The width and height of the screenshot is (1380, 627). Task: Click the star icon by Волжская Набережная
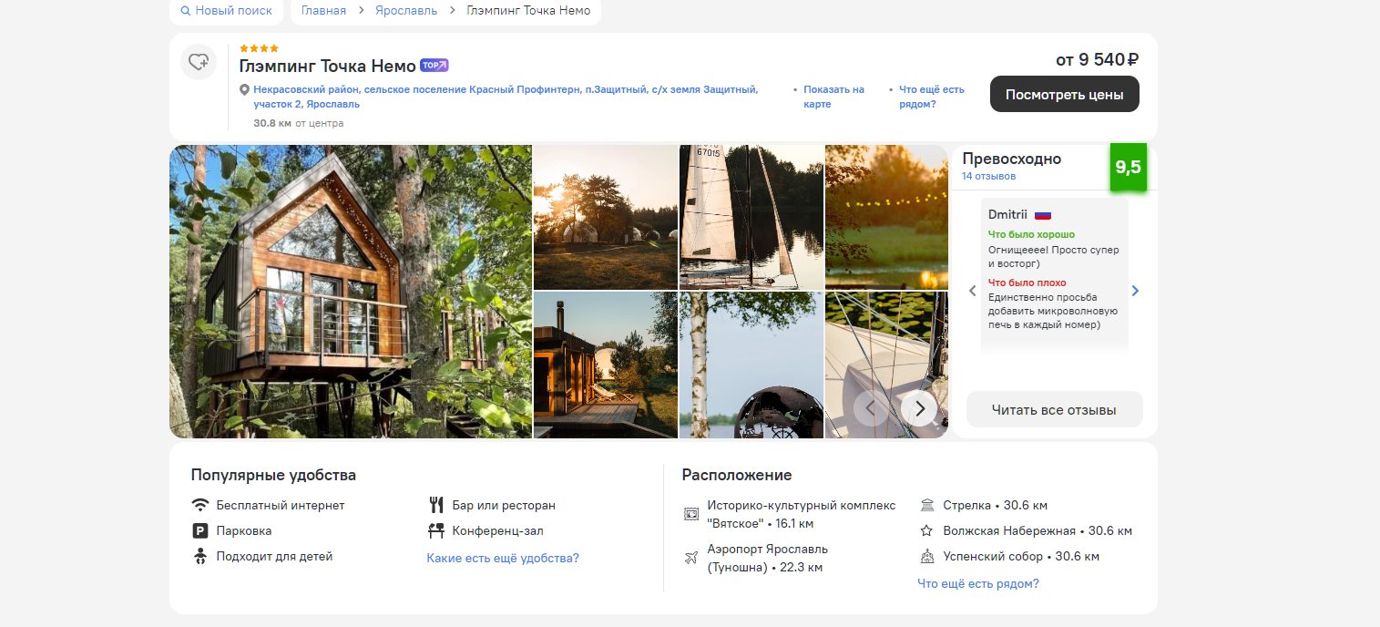[927, 530]
